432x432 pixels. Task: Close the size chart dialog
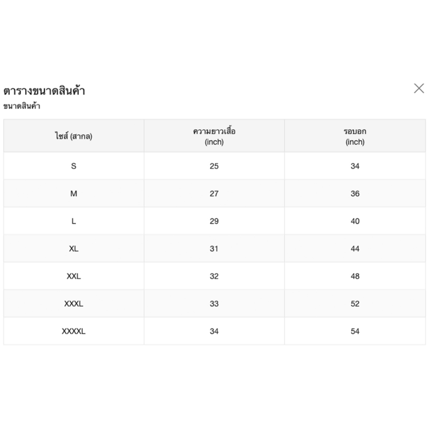(x=419, y=88)
